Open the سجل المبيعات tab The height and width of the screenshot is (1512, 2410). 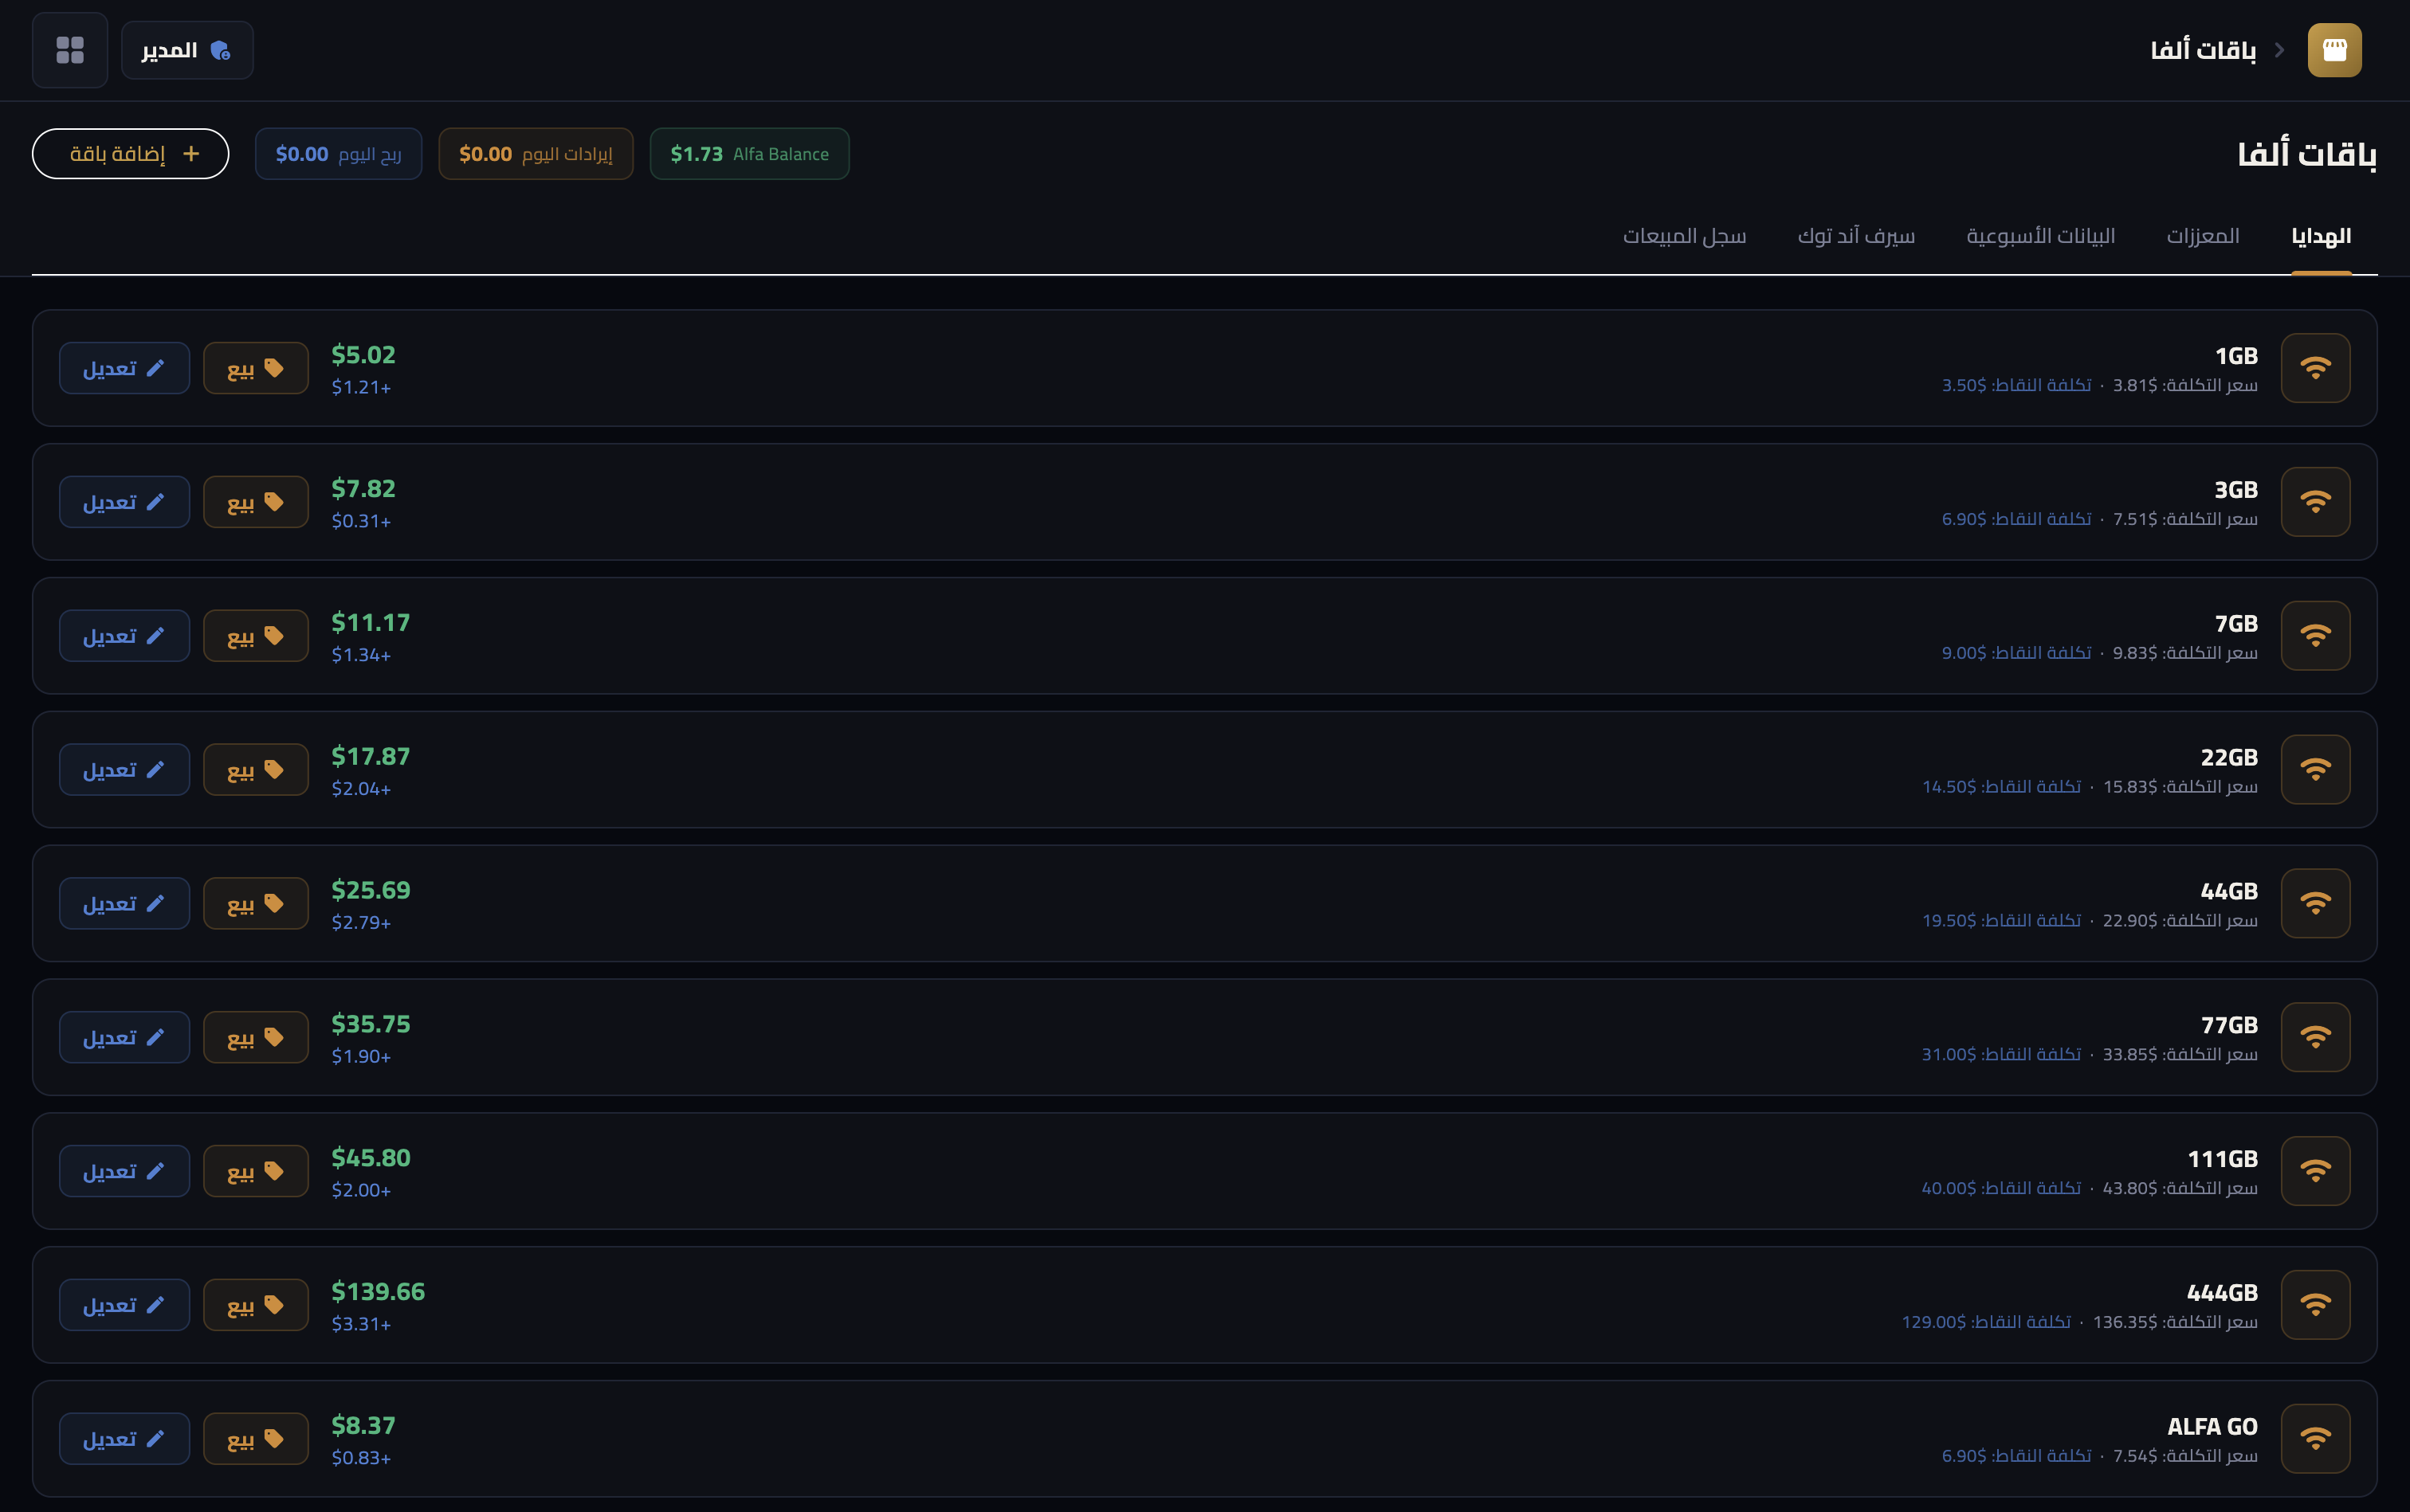(1684, 236)
